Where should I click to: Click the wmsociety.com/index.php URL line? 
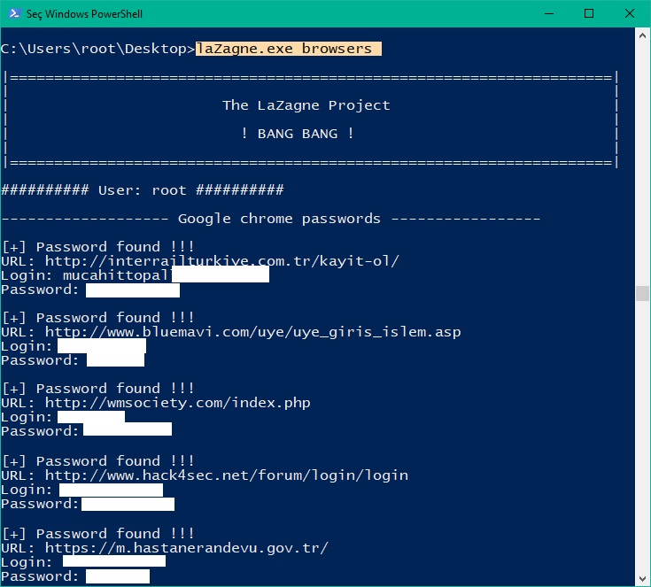(156, 403)
